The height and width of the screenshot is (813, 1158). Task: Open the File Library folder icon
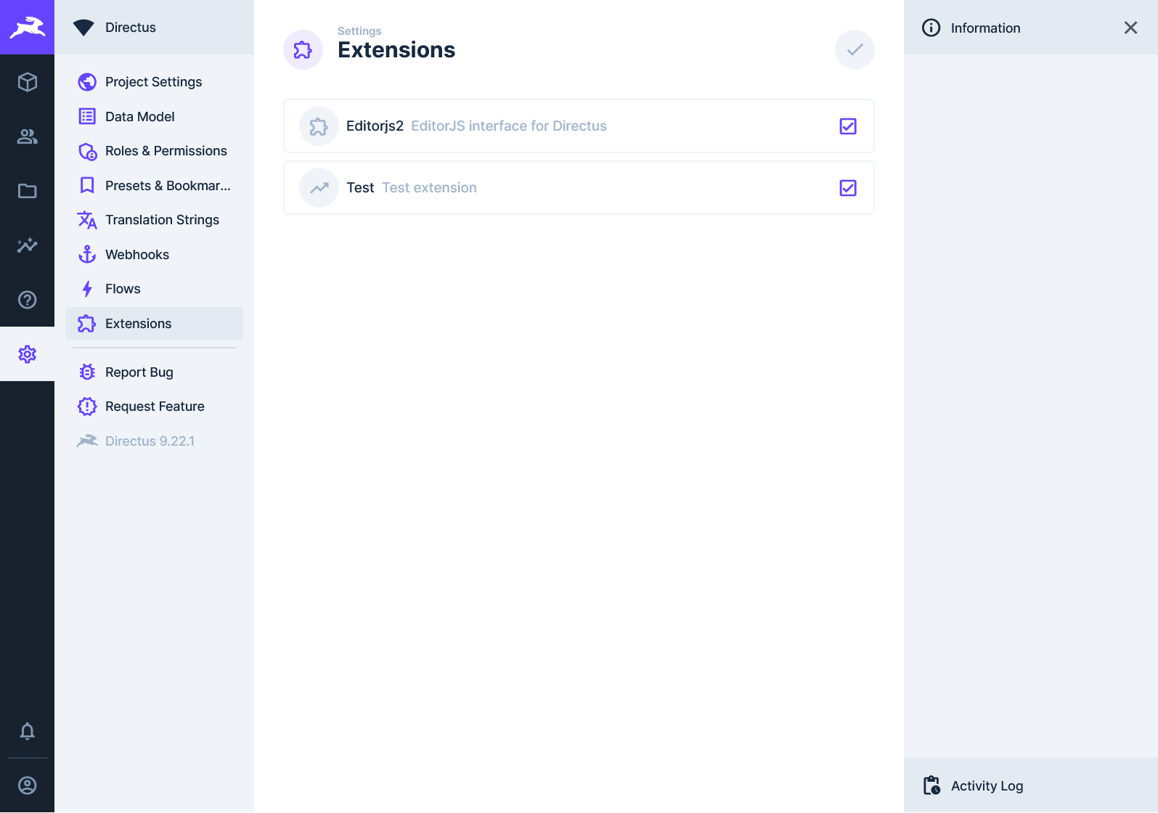pyautogui.click(x=27, y=190)
